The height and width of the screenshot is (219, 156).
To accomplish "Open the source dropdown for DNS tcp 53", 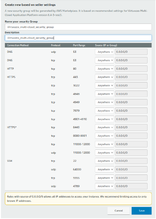I will pos(105,60).
